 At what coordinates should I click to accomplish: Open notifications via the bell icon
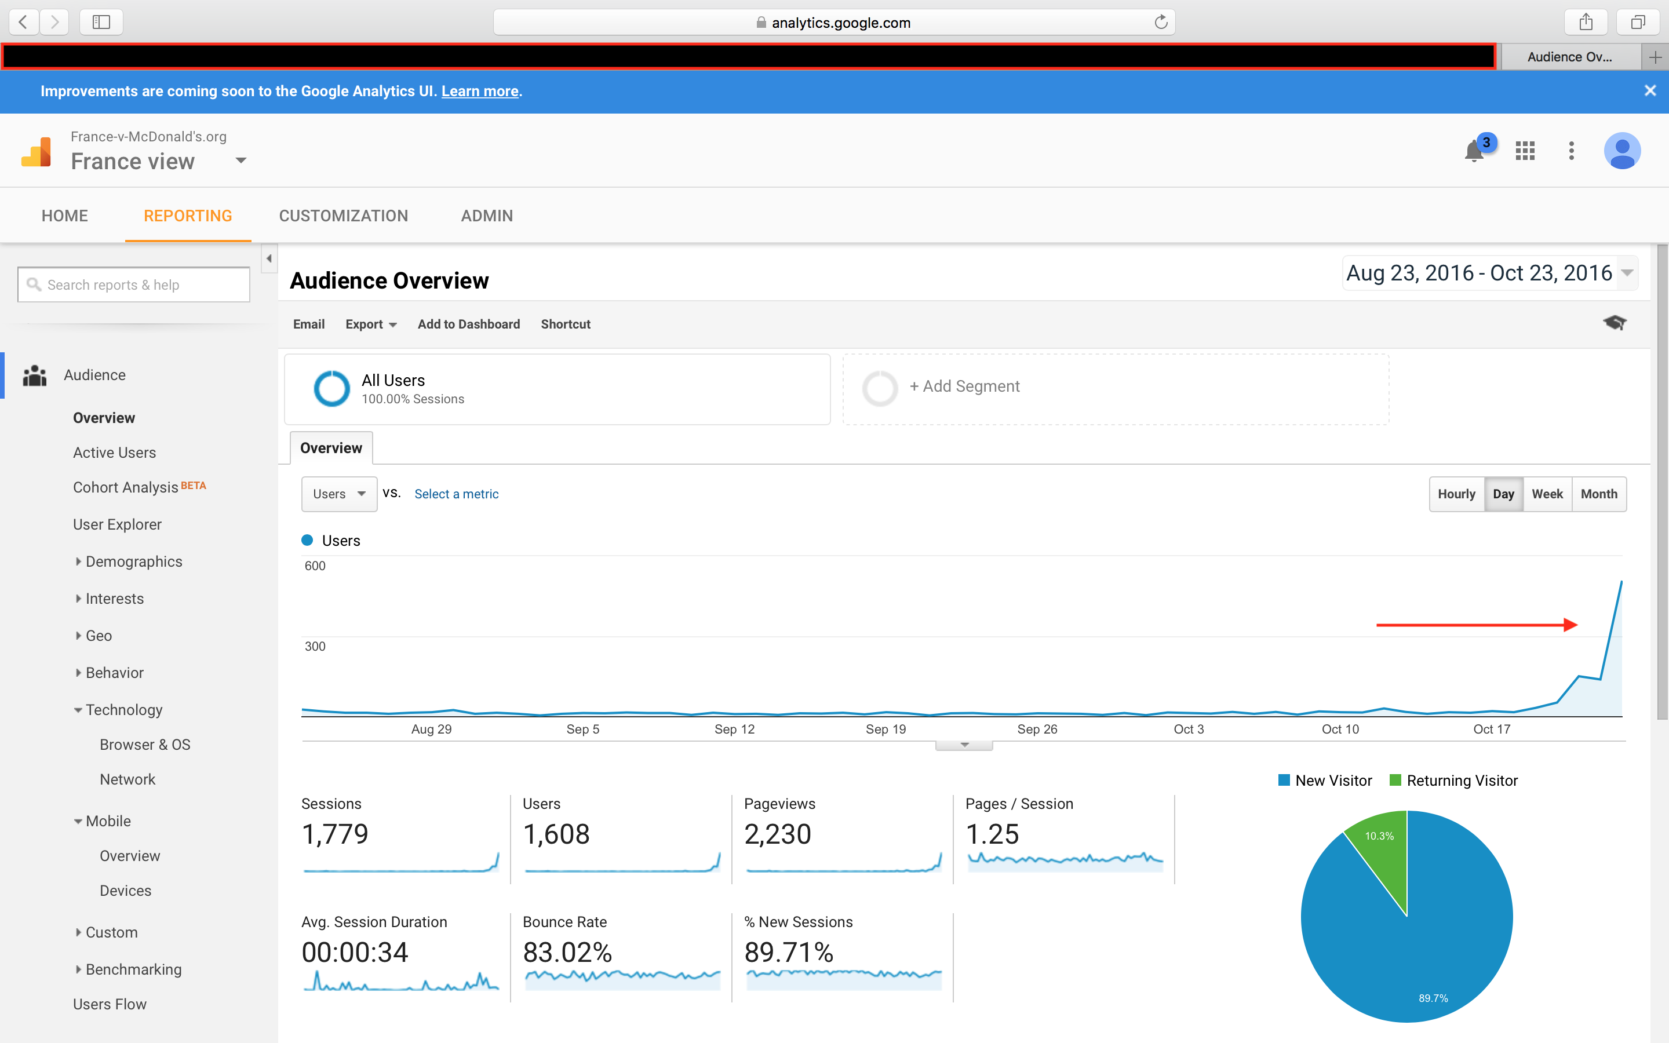(x=1475, y=151)
